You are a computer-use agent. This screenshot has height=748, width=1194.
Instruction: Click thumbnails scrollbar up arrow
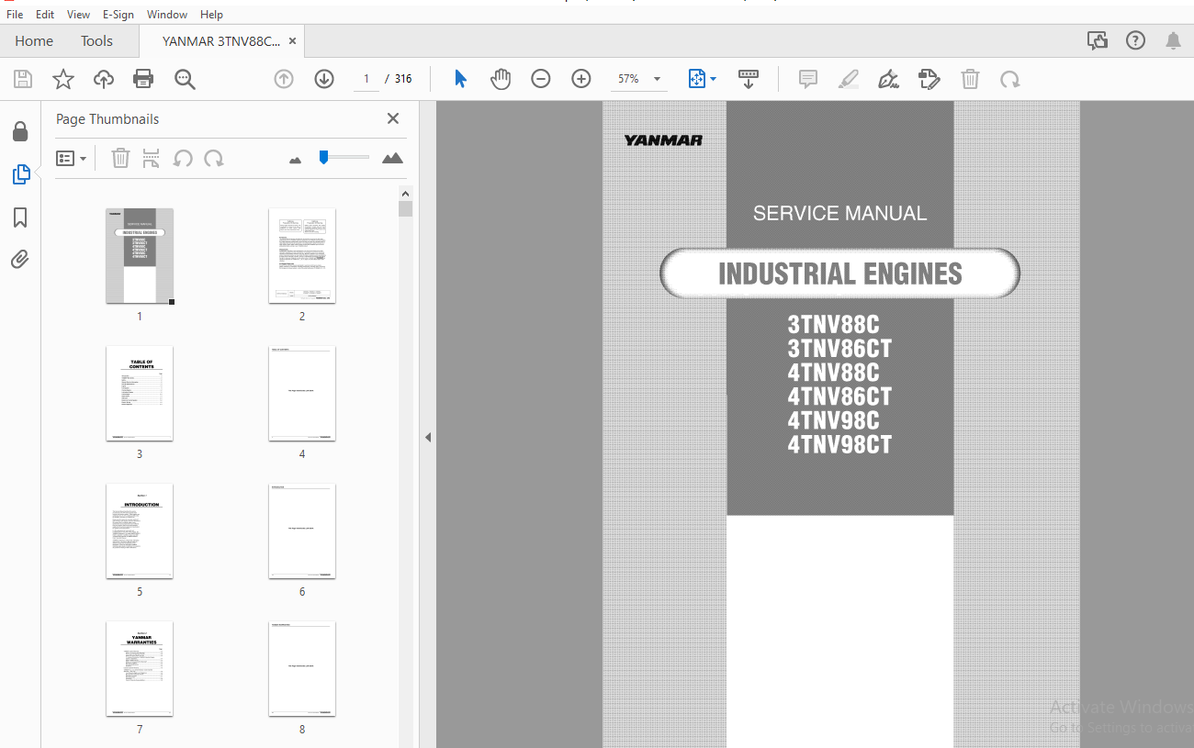[406, 193]
